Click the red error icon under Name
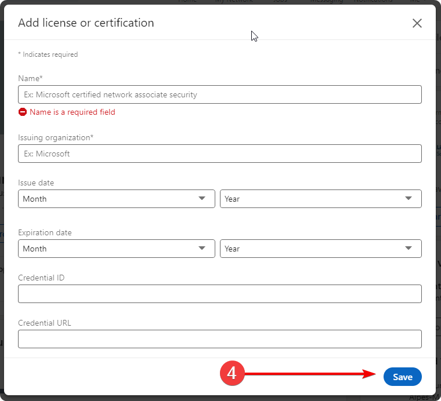The image size is (441, 401). point(23,112)
